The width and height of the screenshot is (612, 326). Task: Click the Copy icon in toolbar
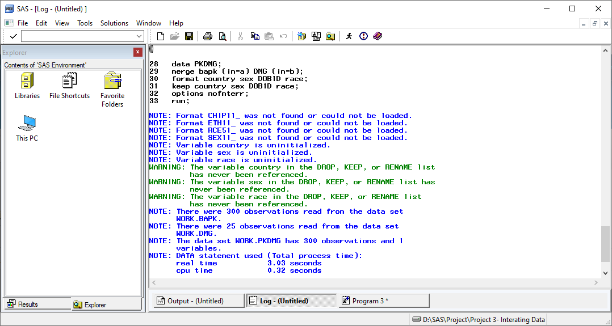point(255,36)
